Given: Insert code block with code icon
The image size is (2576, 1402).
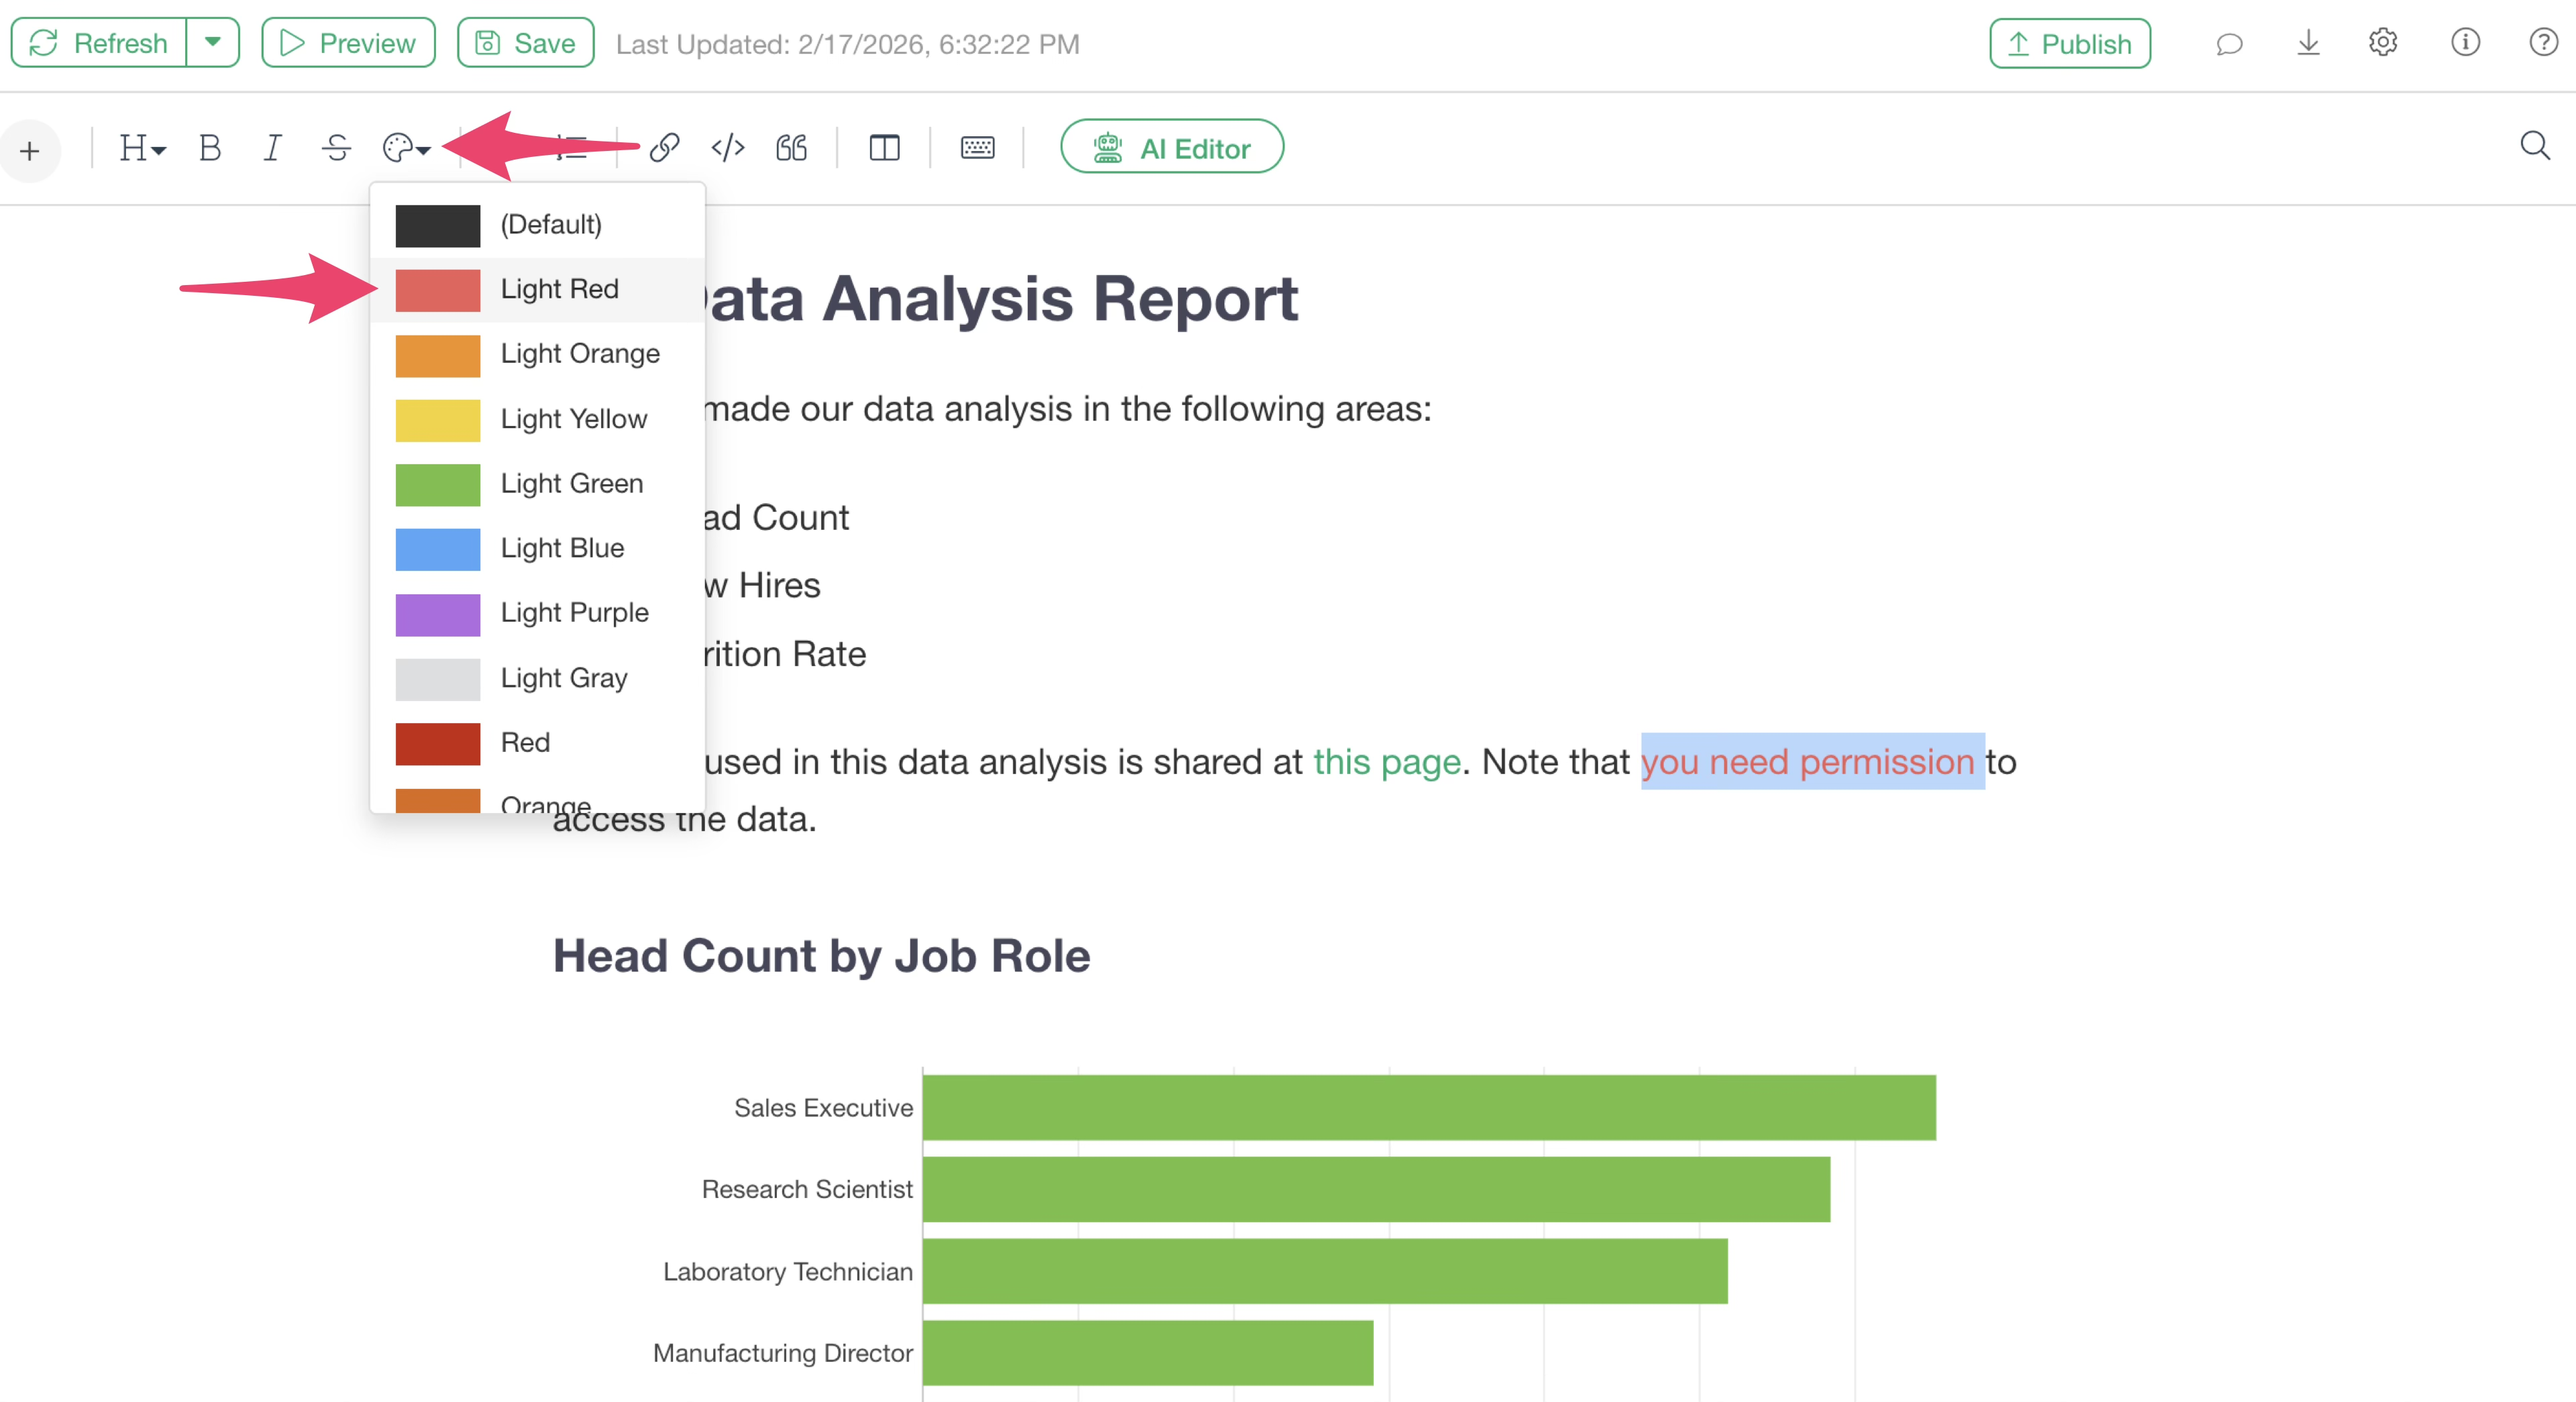Looking at the screenshot, I should [x=728, y=148].
